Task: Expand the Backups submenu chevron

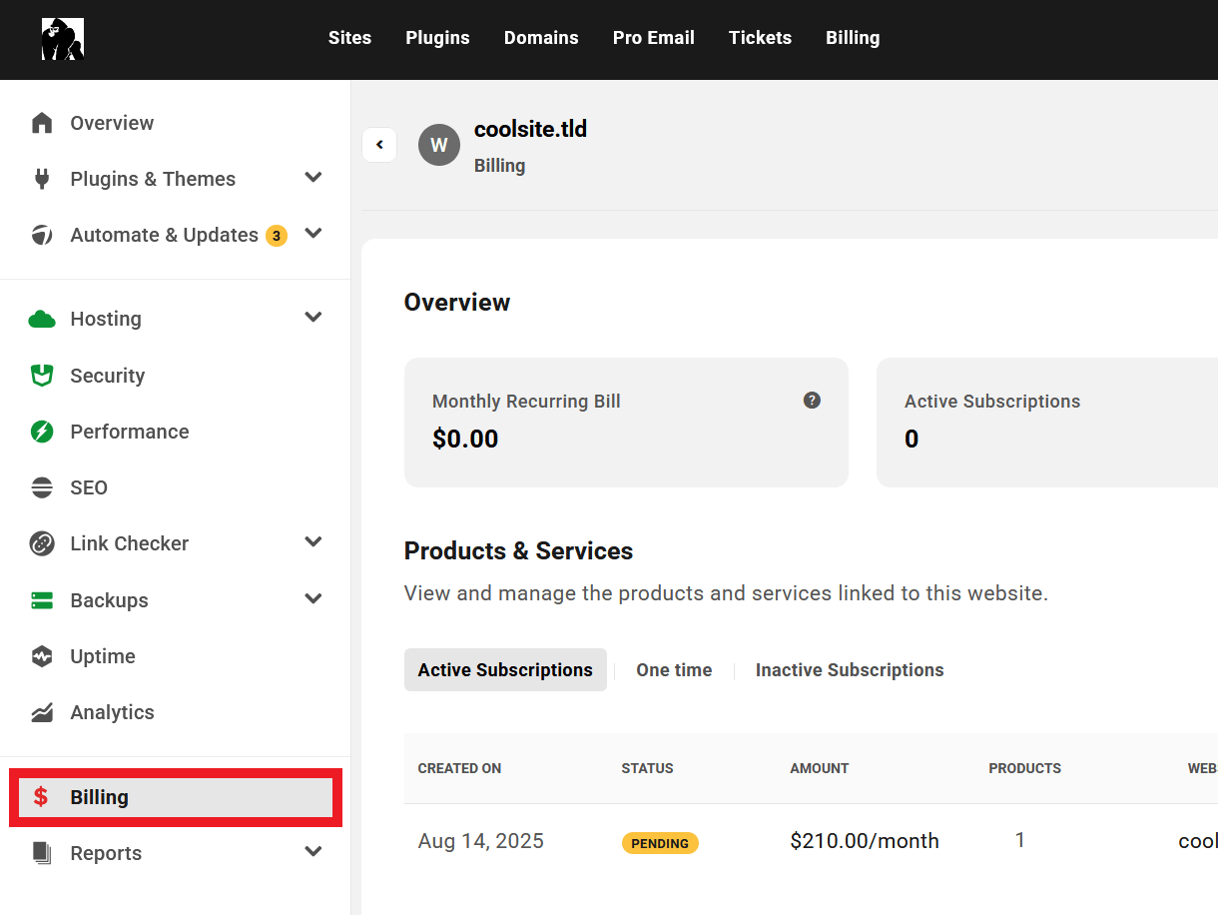Action: [x=313, y=599]
